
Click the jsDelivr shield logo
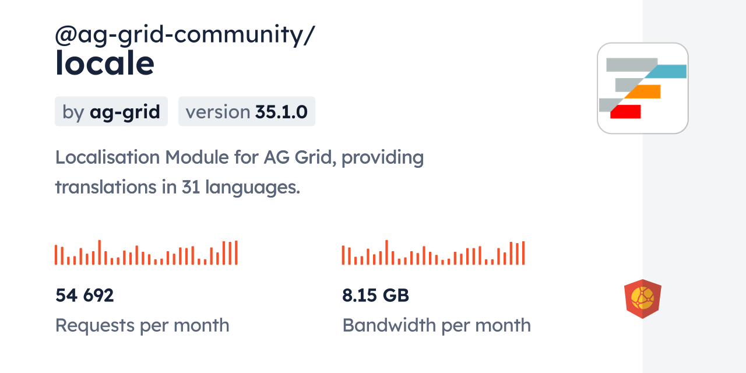642,298
